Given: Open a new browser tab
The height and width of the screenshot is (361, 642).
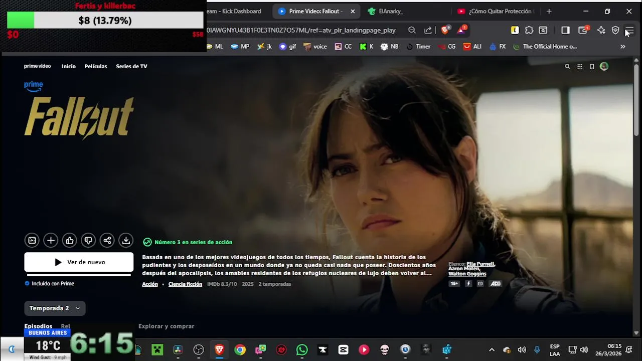Looking at the screenshot, I should click(x=549, y=11).
